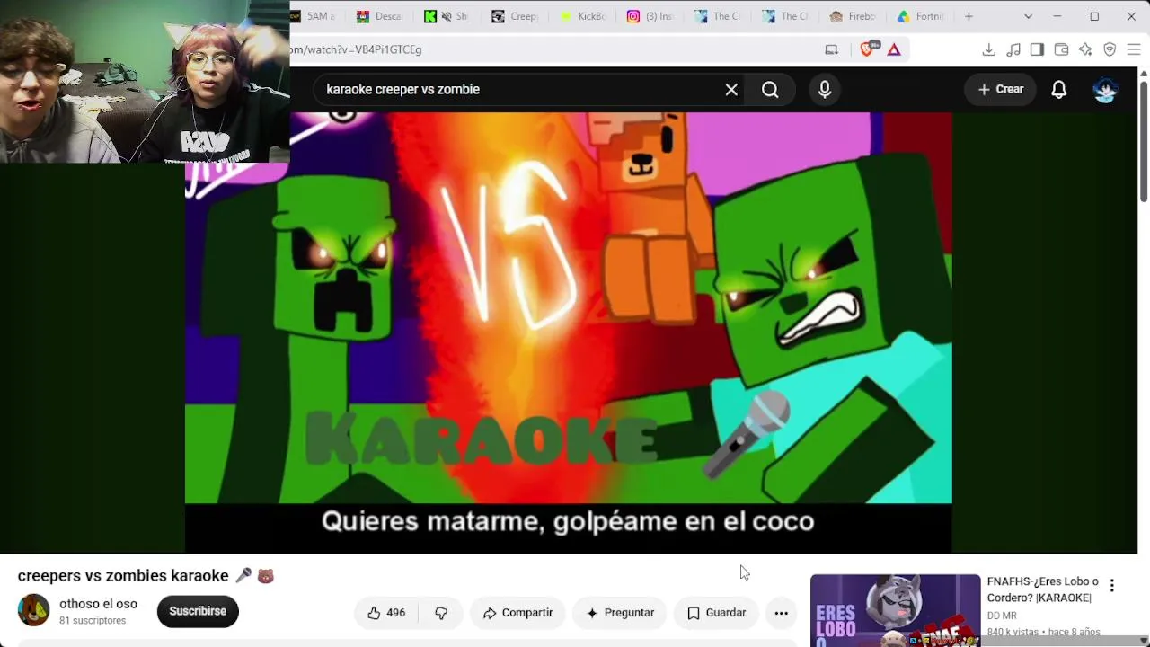Switch to the Instagram browser tab

click(x=650, y=16)
